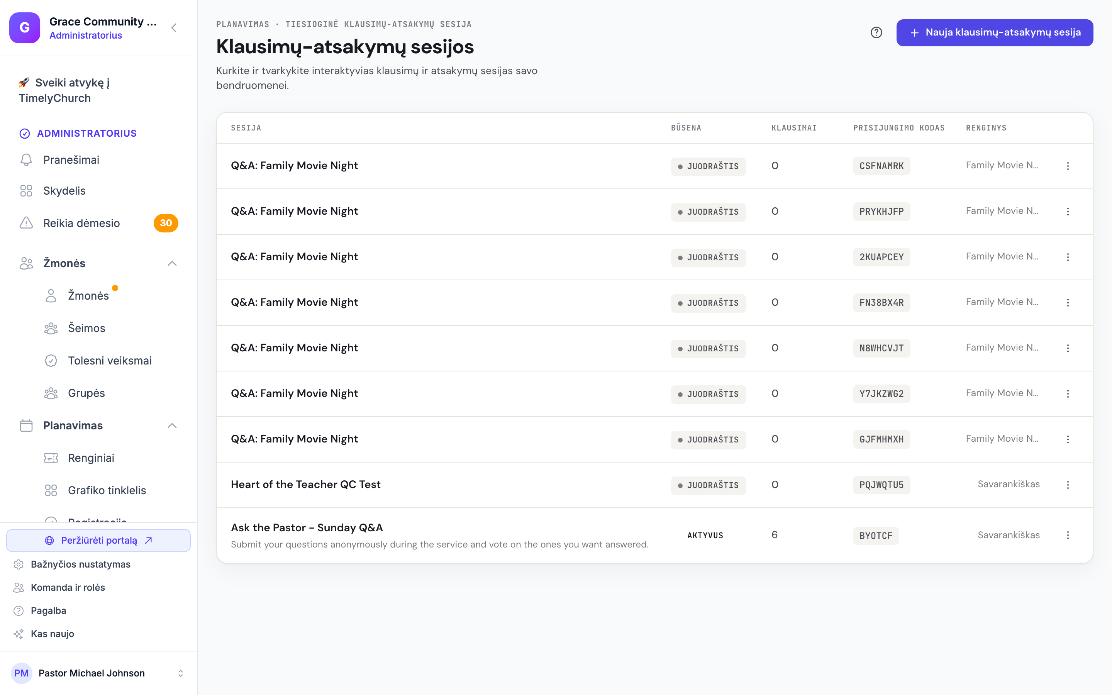Click the question icon beside Pagalba
The height and width of the screenshot is (695, 1112).
(19, 610)
